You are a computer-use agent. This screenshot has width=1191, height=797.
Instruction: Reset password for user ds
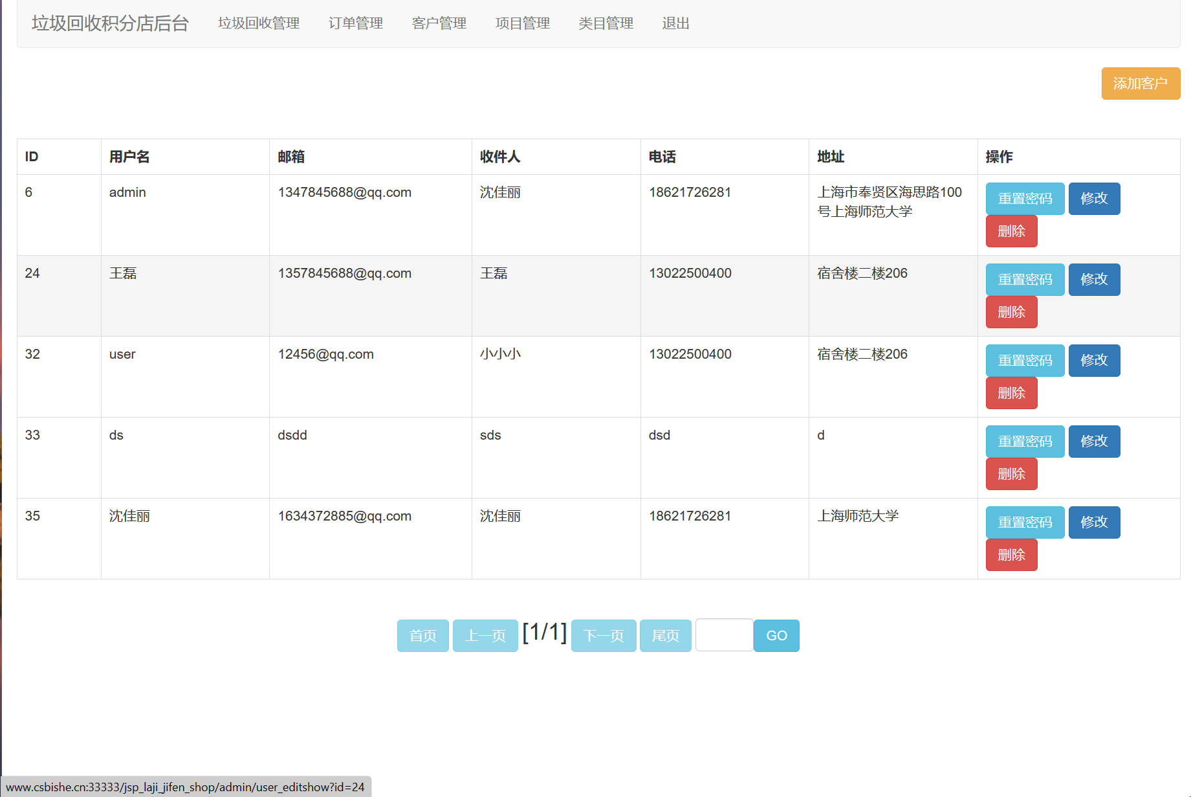click(1025, 441)
